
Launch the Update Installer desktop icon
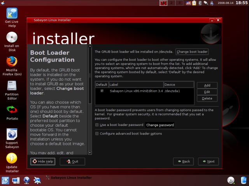pyautogui.click(x=12, y=163)
